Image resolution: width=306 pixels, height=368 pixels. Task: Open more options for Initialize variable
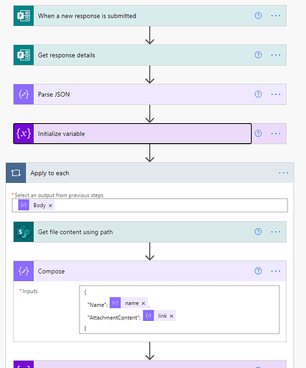point(276,133)
